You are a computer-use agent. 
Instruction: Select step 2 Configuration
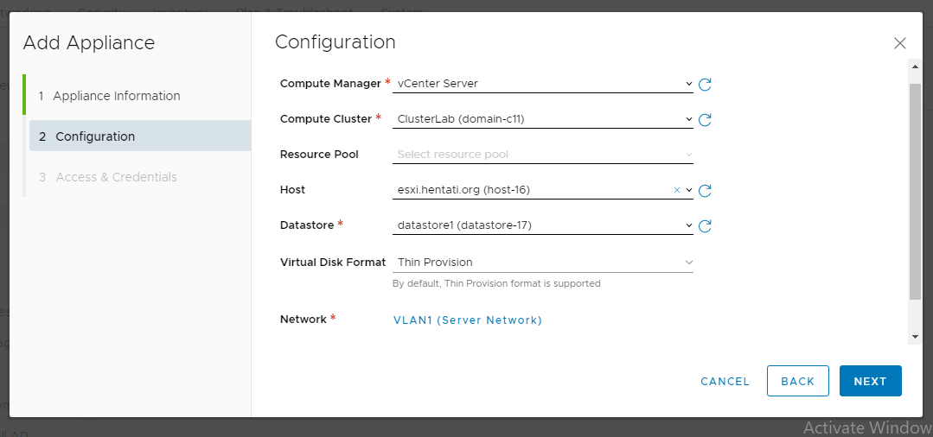pos(140,136)
